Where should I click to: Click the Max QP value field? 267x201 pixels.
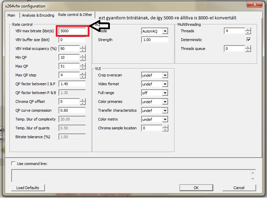pos(69,66)
